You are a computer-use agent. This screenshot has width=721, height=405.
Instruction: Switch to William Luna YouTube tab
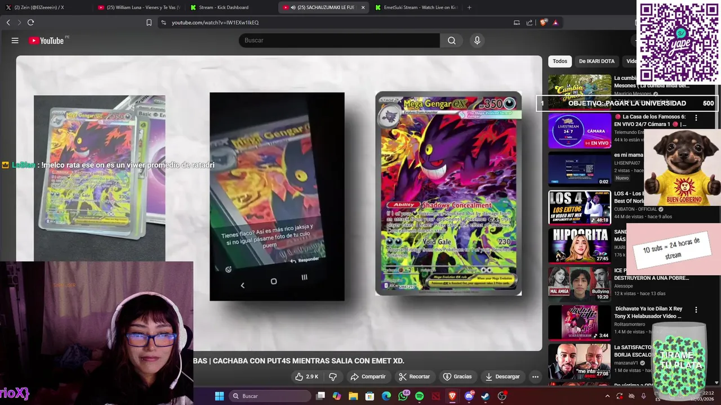point(138,7)
